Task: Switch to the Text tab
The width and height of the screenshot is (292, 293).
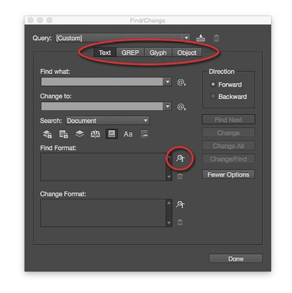Action: pos(105,53)
